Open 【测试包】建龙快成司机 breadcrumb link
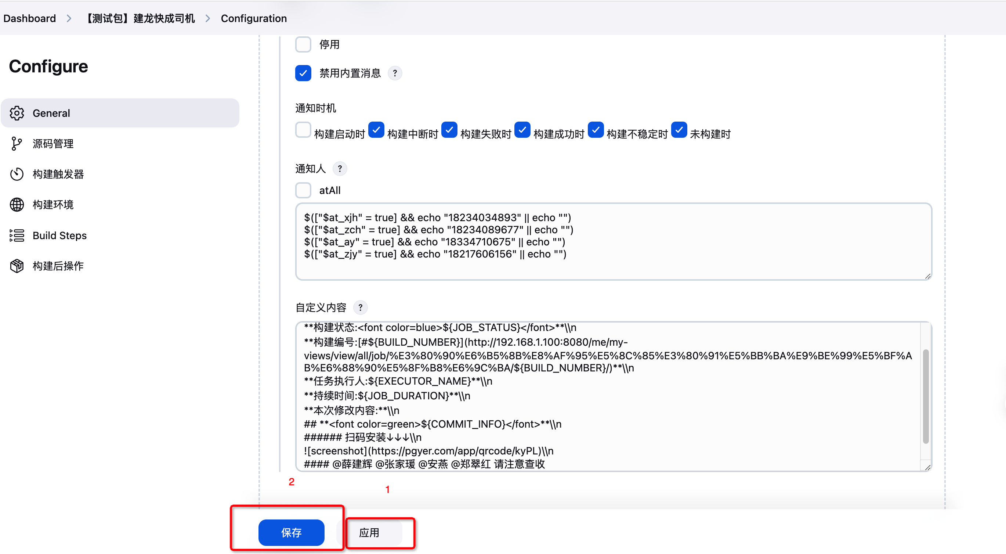1006x554 pixels. [141, 18]
